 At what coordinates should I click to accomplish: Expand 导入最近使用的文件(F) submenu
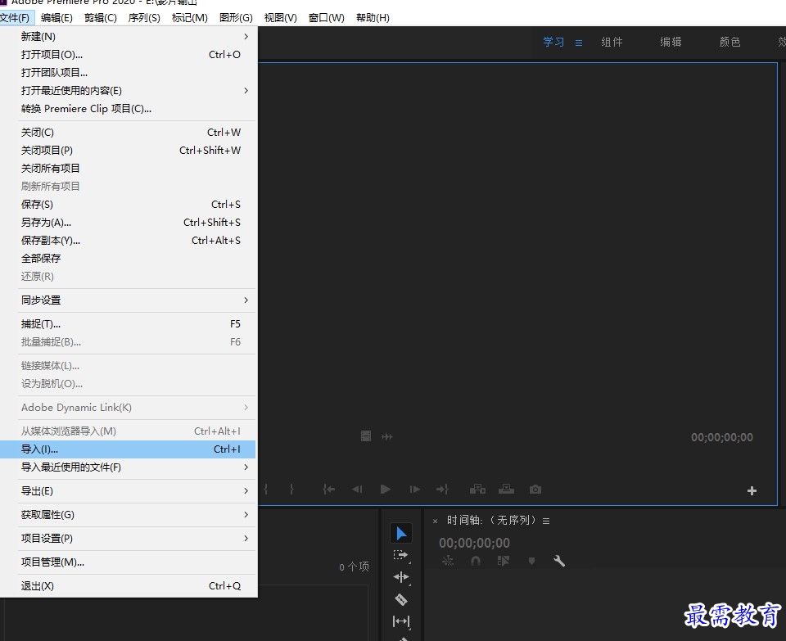(x=128, y=467)
